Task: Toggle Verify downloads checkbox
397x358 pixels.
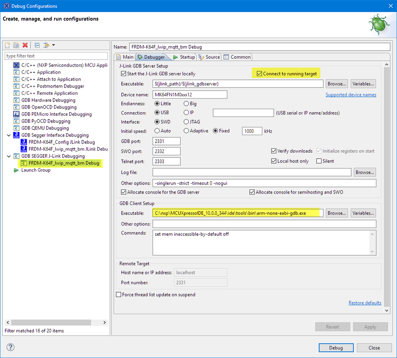Action: [x=274, y=151]
